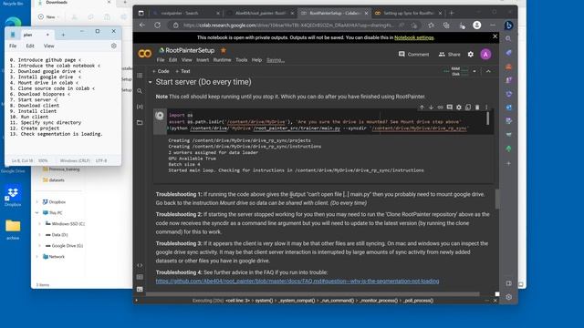Open browser favorites star icon

tap(431, 25)
